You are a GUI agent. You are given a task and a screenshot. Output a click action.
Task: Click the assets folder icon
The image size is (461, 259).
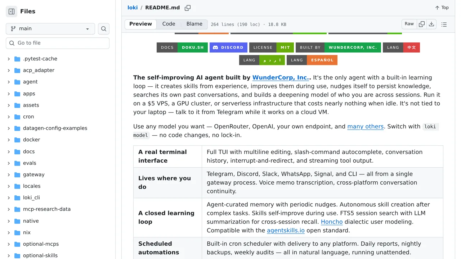17,105
